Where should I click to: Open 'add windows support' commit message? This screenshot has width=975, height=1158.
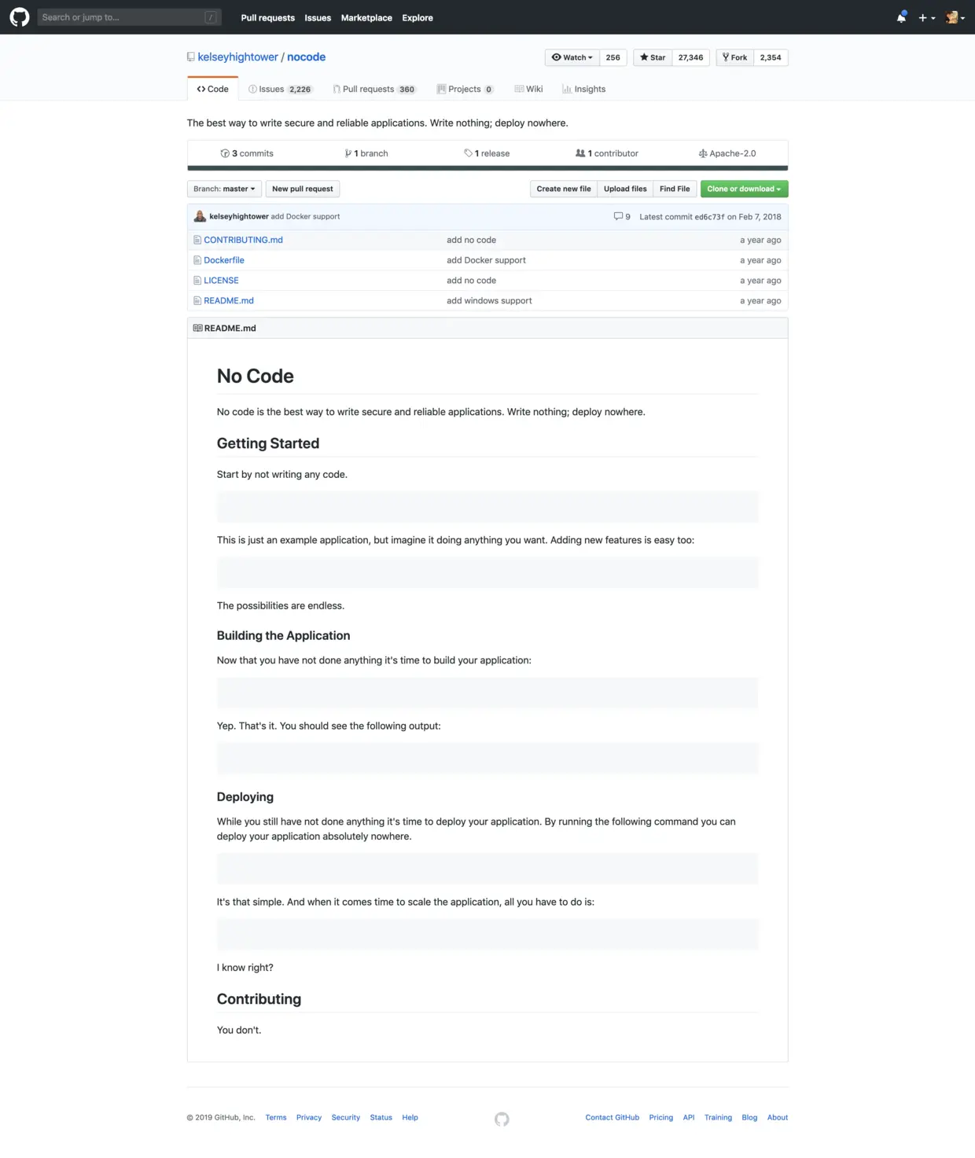489,301
